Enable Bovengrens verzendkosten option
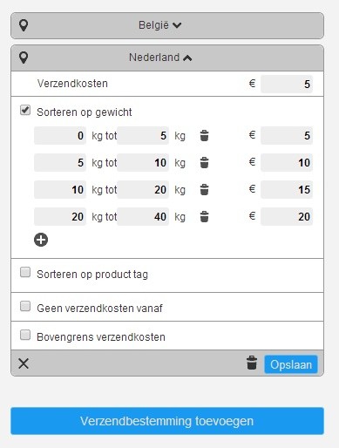339x448 pixels. pos(25,335)
